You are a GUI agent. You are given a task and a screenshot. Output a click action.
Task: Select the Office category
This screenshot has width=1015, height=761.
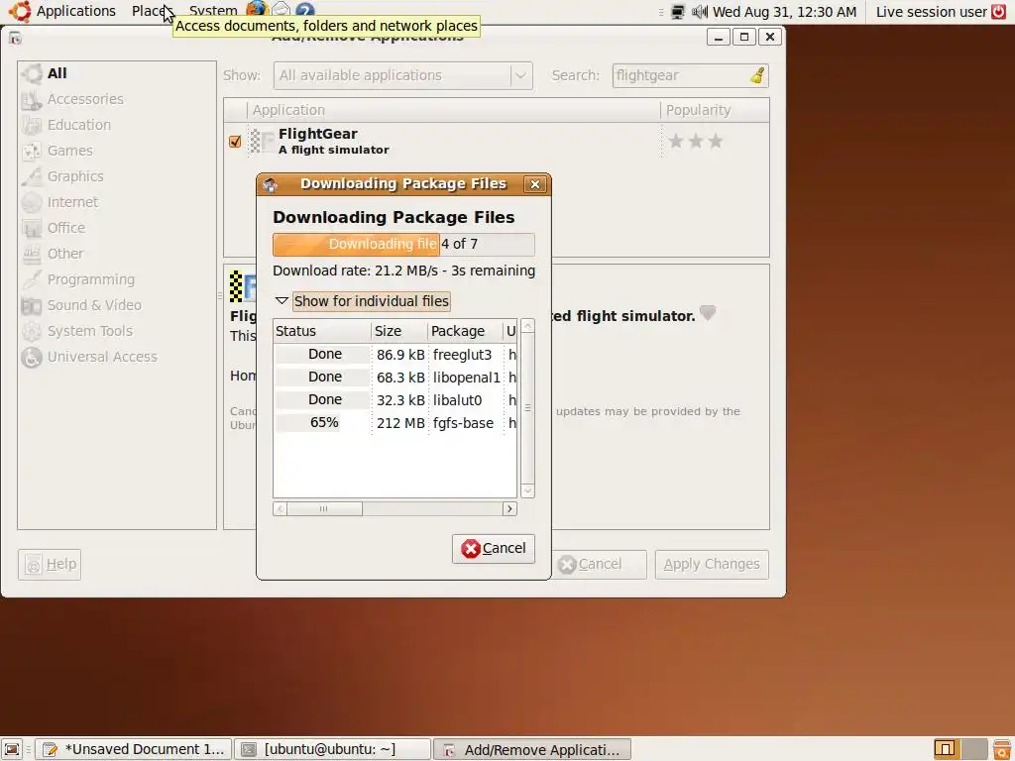pyautogui.click(x=117, y=228)
